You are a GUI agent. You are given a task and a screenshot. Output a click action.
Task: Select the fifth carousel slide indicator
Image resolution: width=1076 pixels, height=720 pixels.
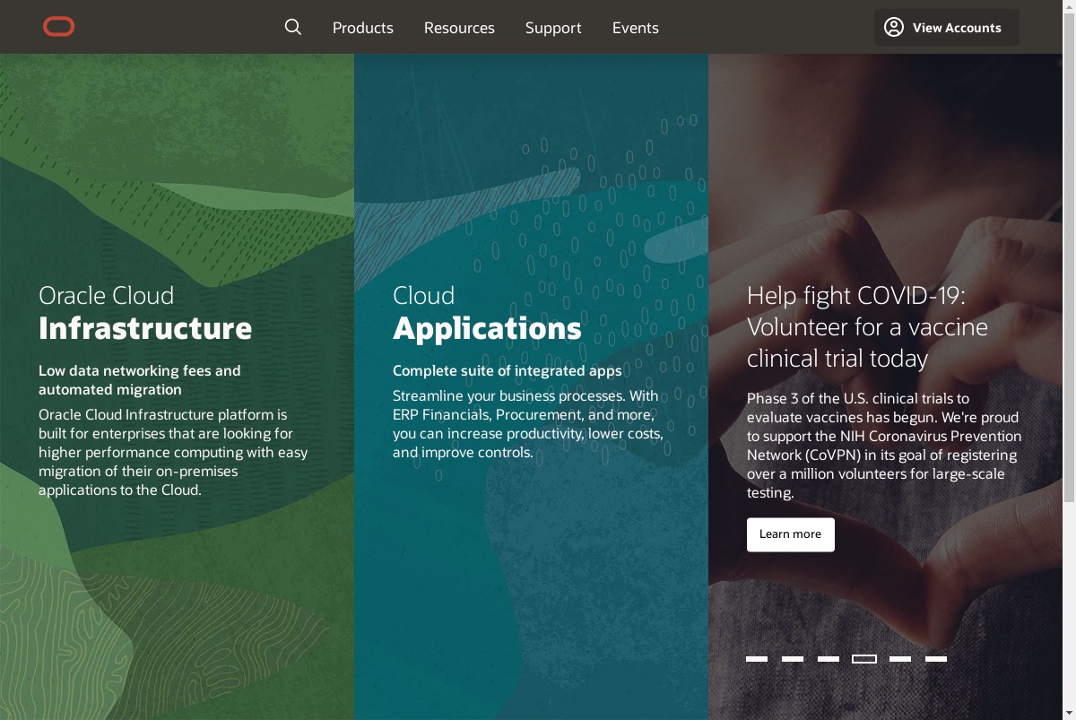coord(900,659)
